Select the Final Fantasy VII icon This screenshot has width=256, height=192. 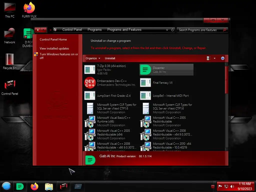point(145,82)
